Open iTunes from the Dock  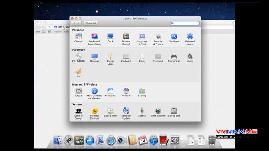coord(153,141)
